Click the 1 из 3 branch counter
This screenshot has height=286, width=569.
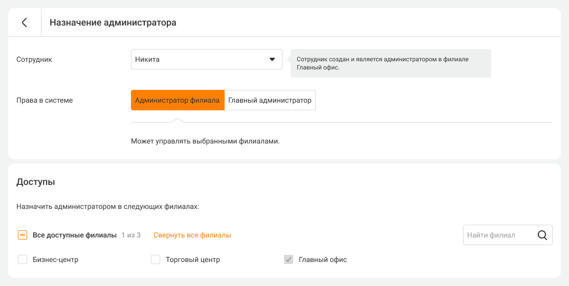pyautogui.click(x=131, y=235)
